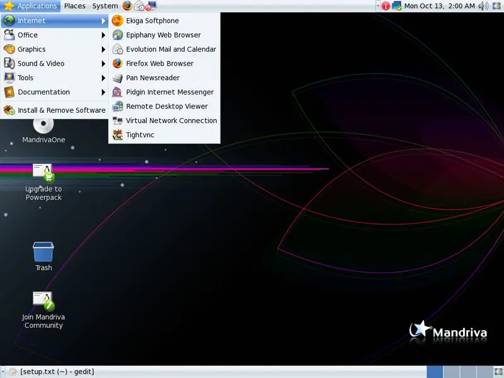
Task: Launch Tightvnc from the Internet submenu
Action: [164, 135]
